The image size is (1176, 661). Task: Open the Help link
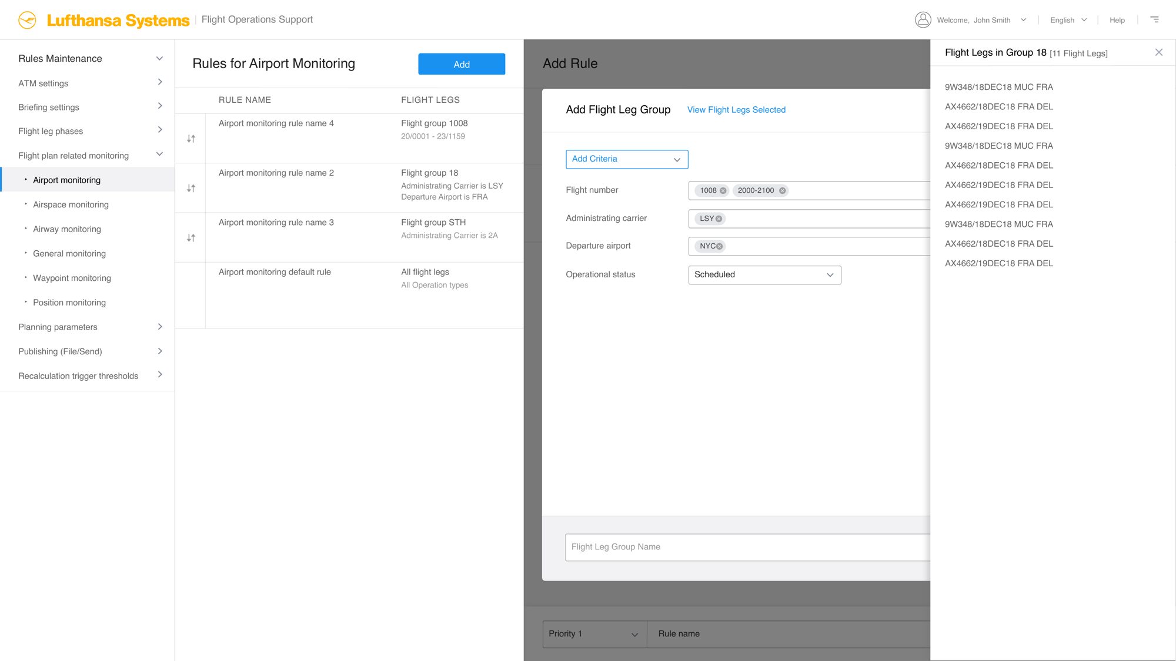tap(1117, 20)
